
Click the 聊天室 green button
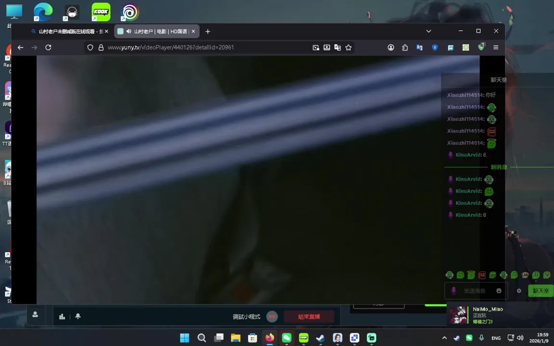coord(541,291)
